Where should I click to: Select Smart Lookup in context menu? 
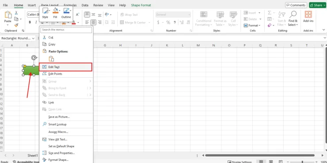[x=66, y=124]
